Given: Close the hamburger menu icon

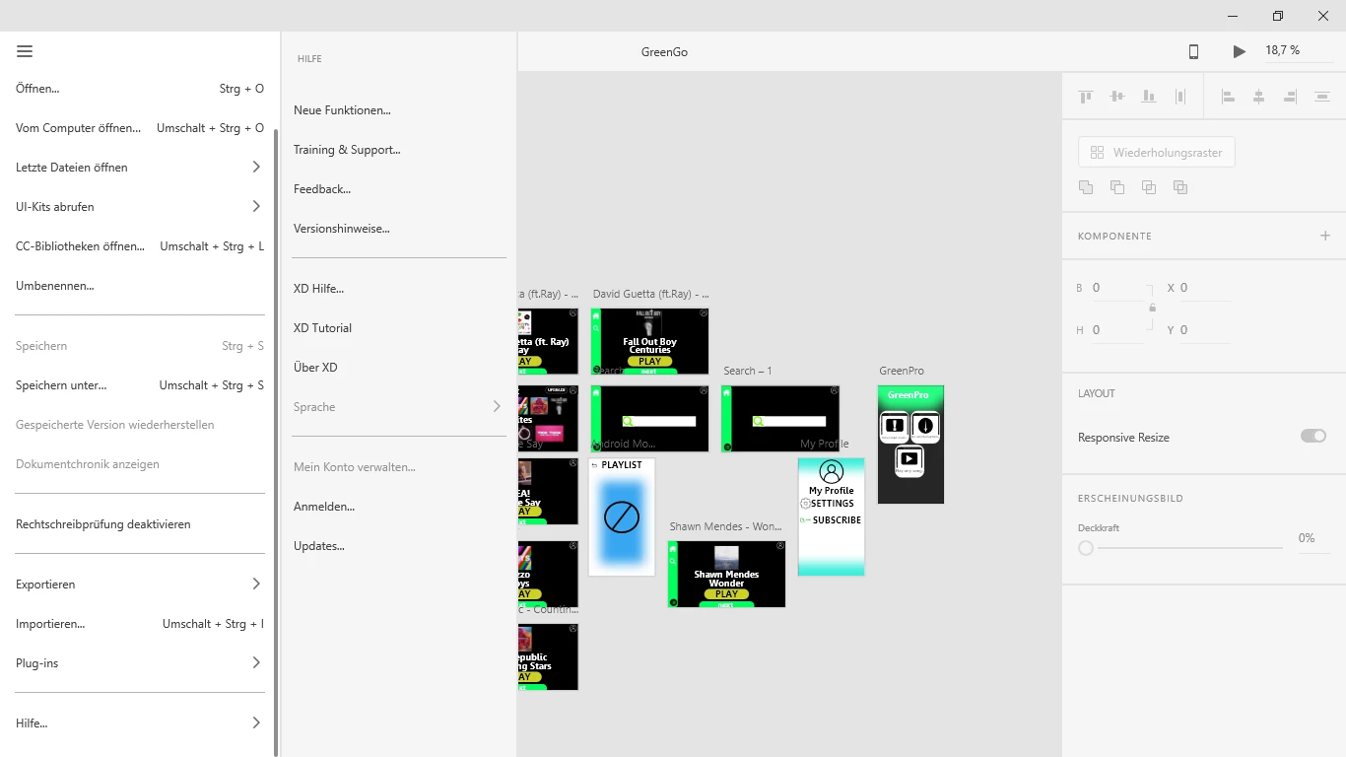Looking at the screenshot, I should coord(25,51).
